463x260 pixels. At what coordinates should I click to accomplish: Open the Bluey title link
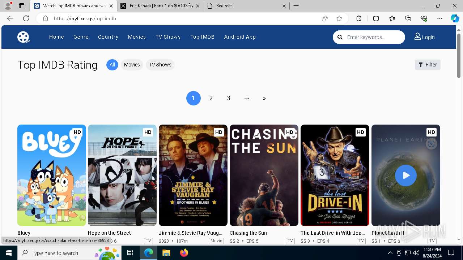pyautogui.click(x=24, y=233)
